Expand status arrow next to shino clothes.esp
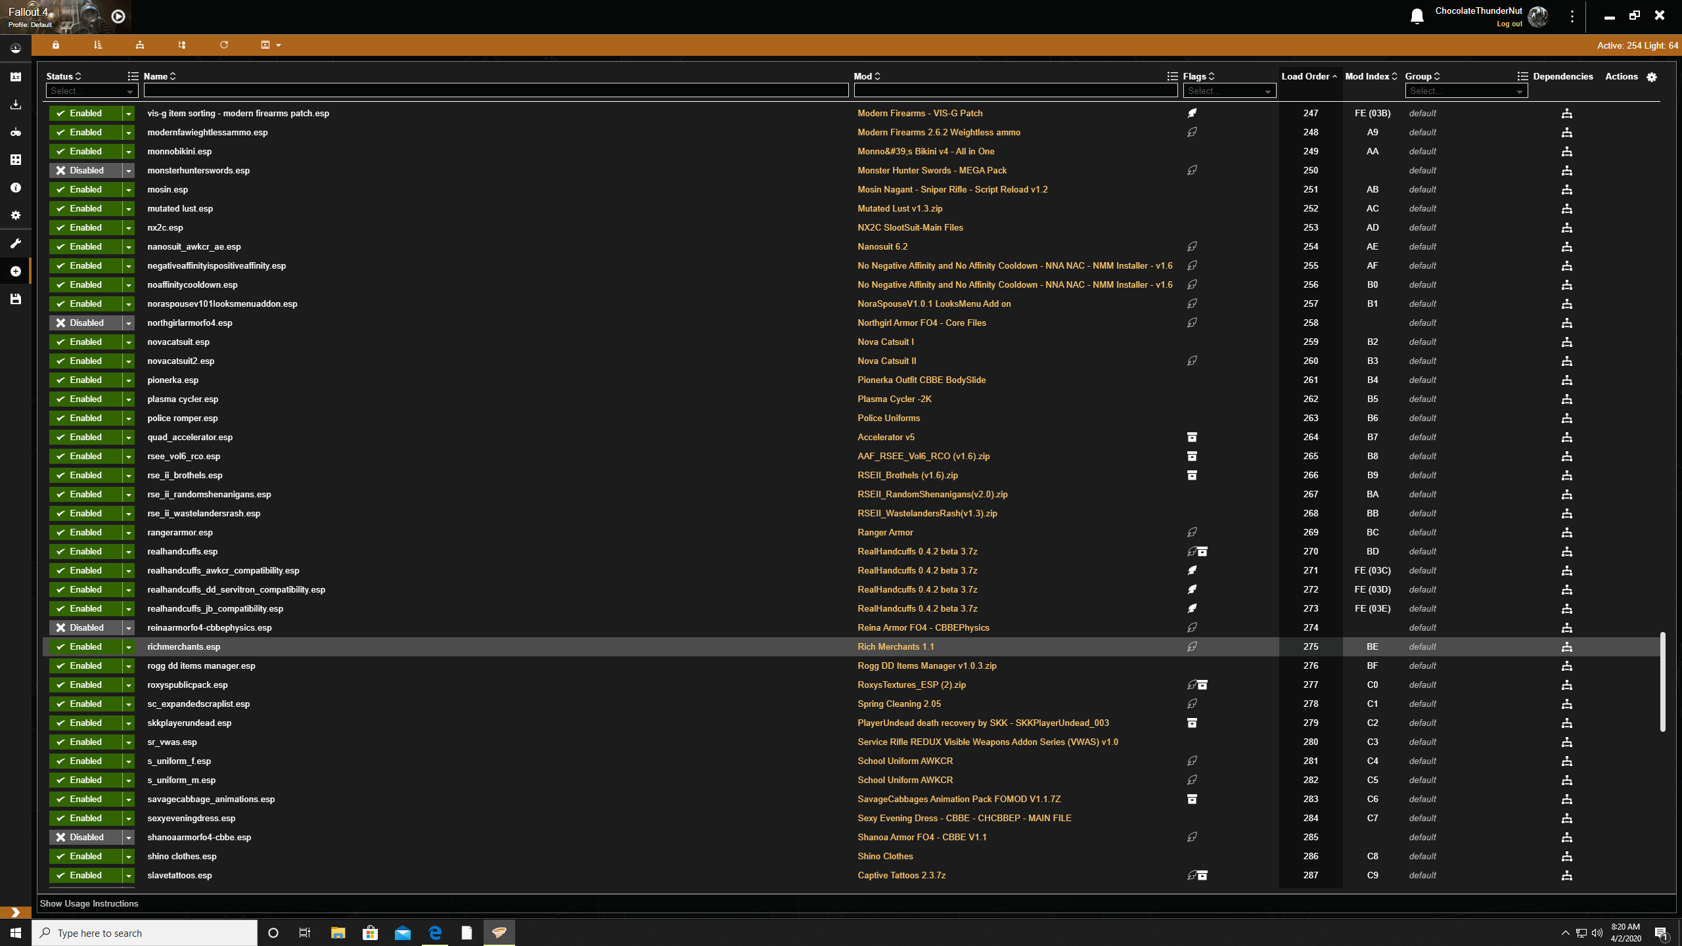The image size is (1682, 946). [x=129, y=856]
